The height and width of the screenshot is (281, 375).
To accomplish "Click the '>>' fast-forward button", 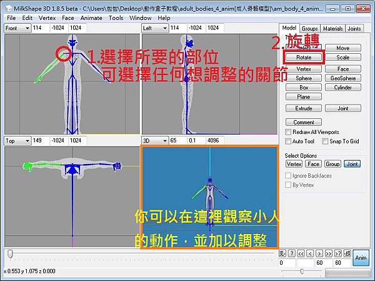I will (x=329, y=253).
